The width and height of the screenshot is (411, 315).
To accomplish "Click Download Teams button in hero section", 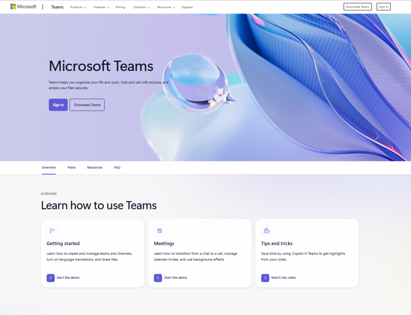I will tap(87, 105).
